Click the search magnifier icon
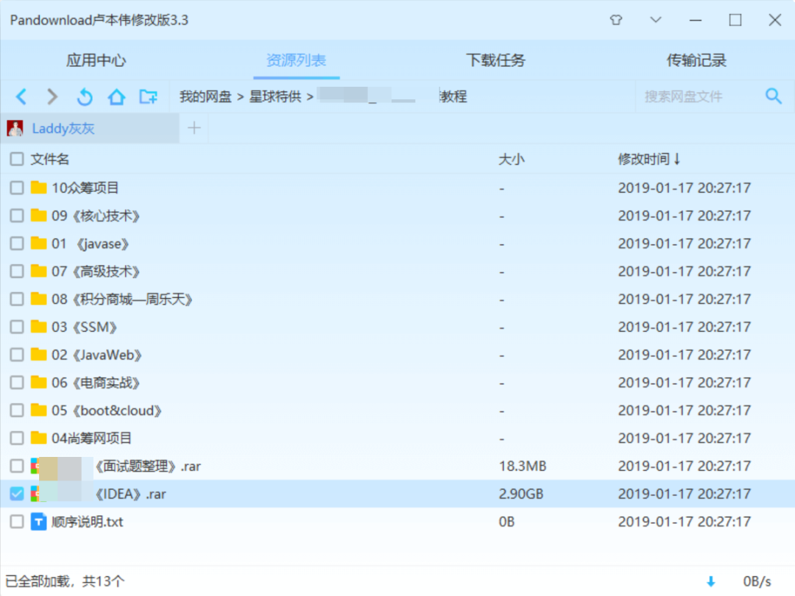Viewport: 795px width, 596px height. pyautogui.click(x=773, y=96)
